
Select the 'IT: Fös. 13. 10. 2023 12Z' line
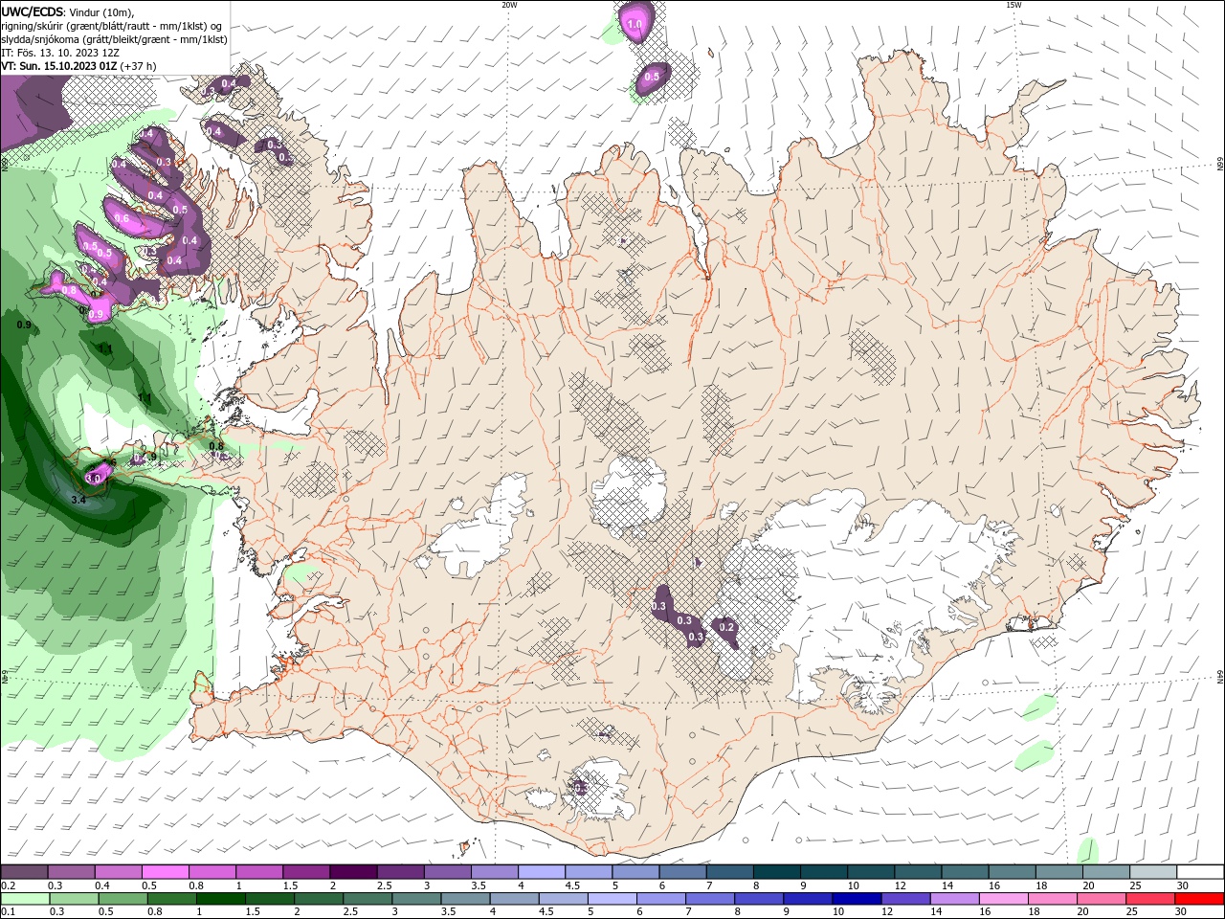tap(59, 53)
